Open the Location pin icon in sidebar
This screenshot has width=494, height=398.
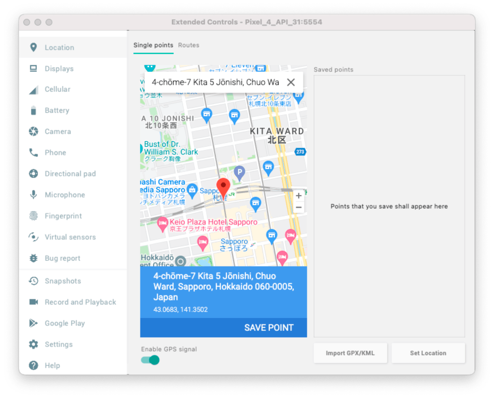coord(34,47)
